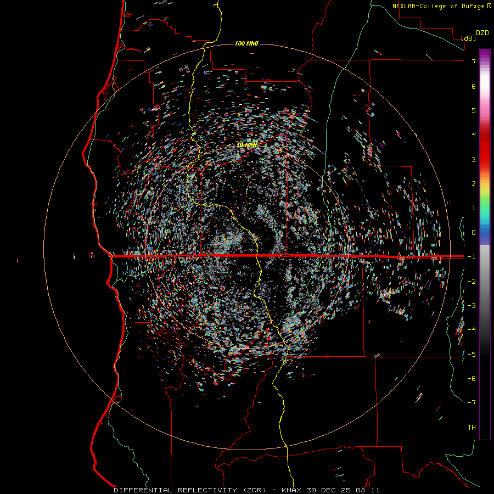
Task: Click the 100 NMI range ring label
Action: pyautogui.click(x=246, y=43)
